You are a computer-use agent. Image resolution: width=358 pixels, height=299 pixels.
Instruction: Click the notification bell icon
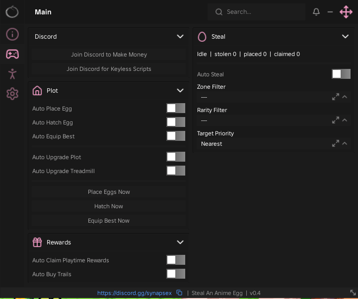pyautogui.click(x=316, y=12)
